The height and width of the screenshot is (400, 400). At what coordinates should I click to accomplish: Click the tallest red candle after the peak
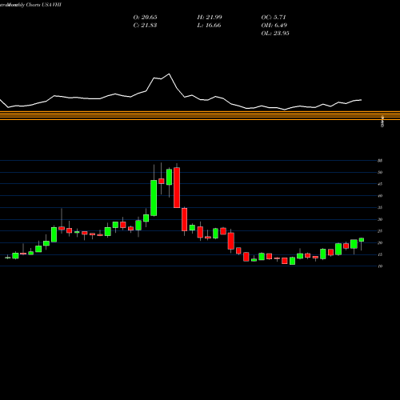[177, 187]
